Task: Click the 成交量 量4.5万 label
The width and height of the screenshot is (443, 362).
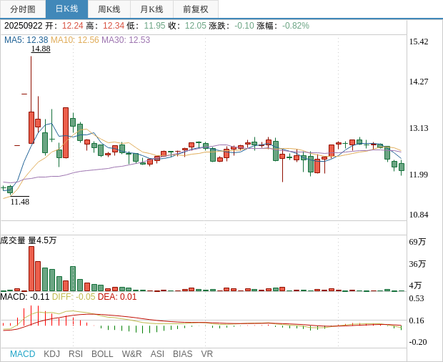Action: [x=29, y=240]
